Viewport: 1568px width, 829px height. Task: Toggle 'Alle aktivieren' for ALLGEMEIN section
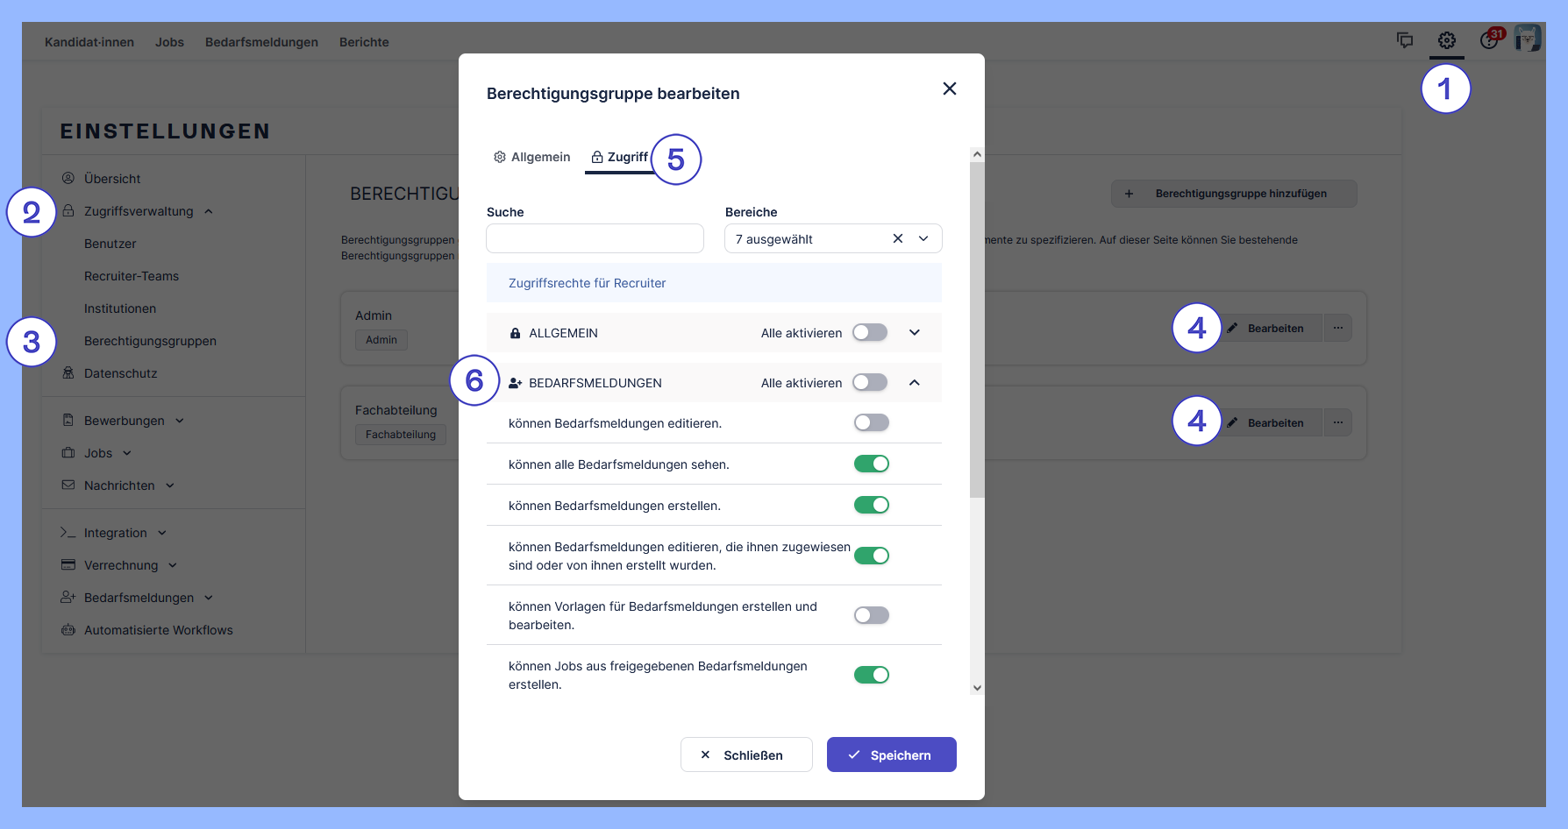click(870, 333)
